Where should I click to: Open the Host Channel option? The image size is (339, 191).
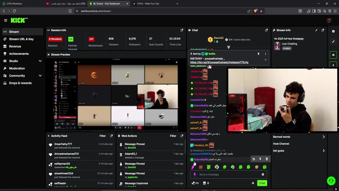click(x=281, y=144)
